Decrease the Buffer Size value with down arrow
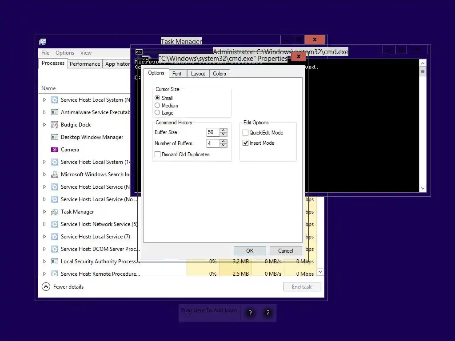Viewport: 455px width, 341px height. pos(223,134)
